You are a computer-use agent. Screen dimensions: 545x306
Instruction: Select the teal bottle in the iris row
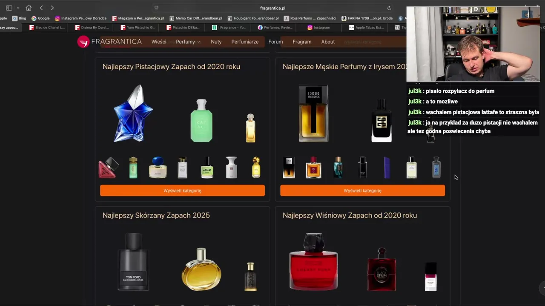338,167
